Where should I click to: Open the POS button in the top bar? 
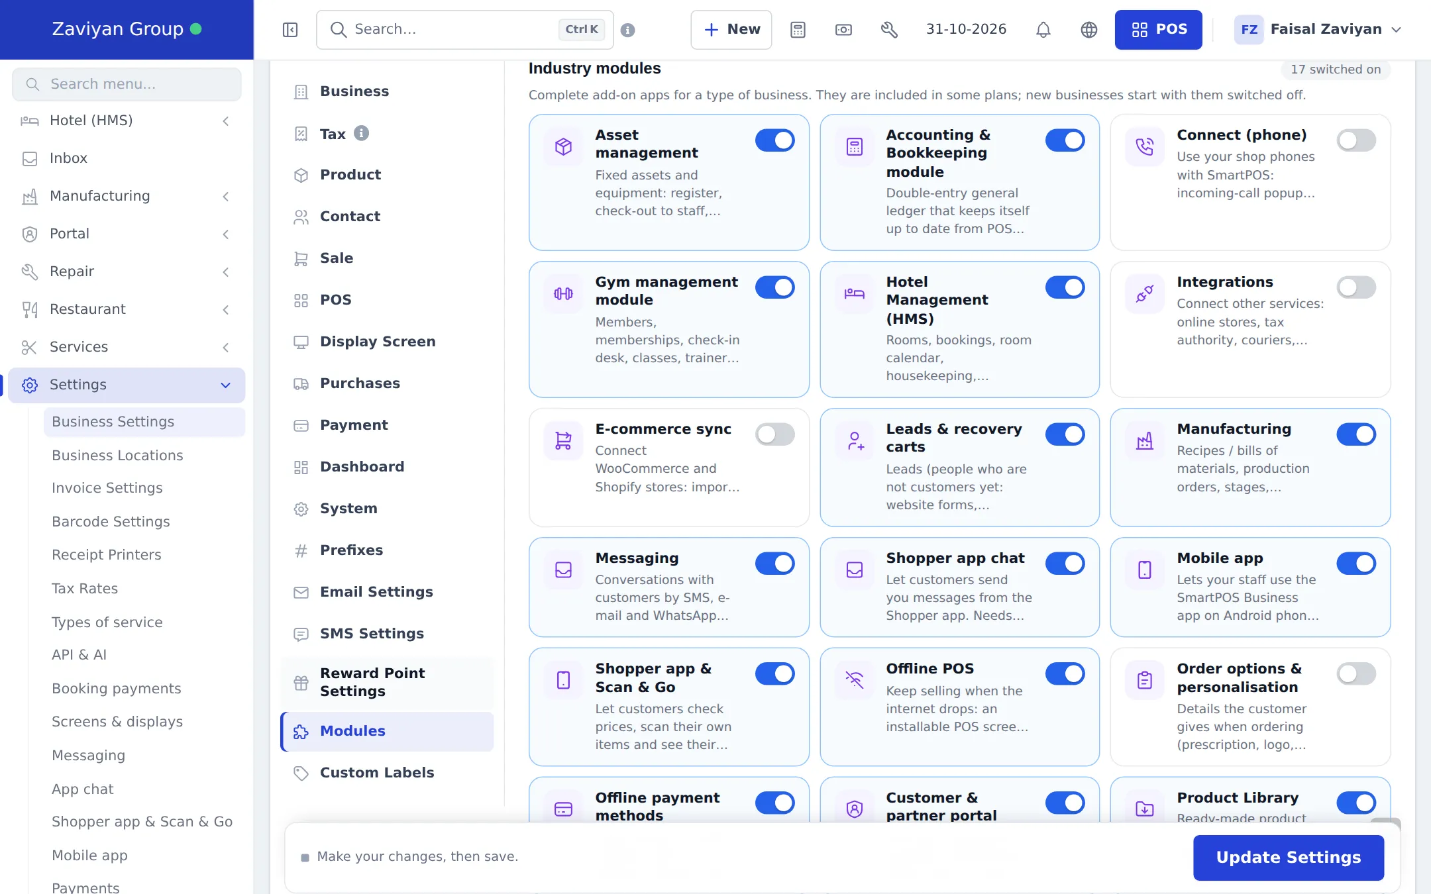[x=1159, y=30]
